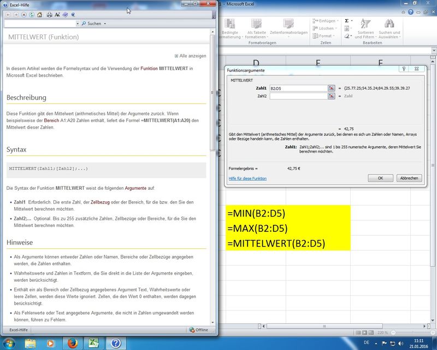Print the help article using printer icon

coord(50,15)
